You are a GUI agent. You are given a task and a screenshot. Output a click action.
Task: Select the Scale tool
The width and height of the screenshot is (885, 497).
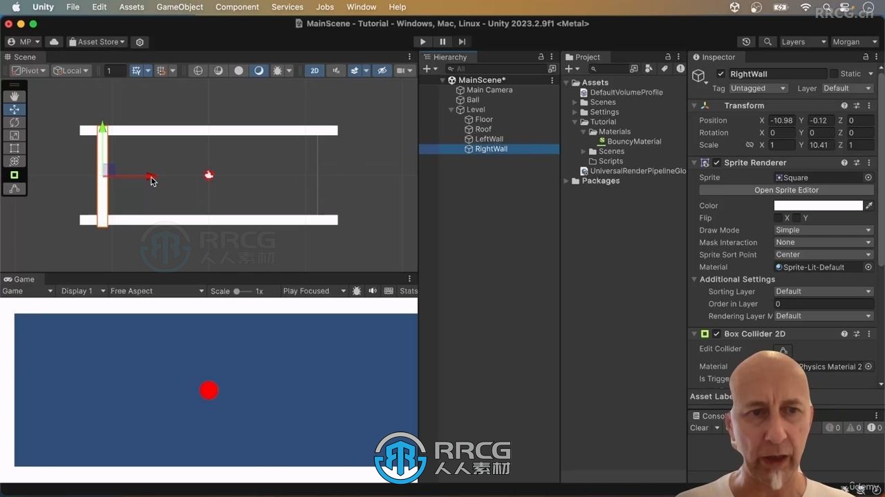14,135
